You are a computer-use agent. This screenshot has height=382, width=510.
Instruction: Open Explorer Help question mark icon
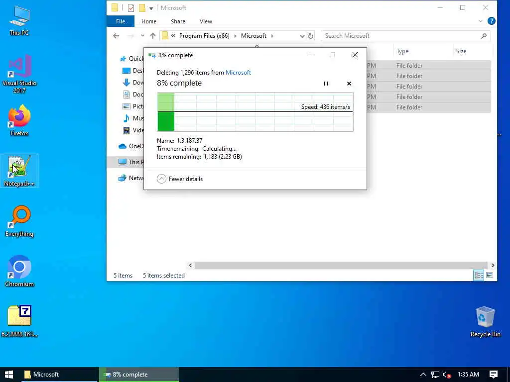[x=492, y=21]
